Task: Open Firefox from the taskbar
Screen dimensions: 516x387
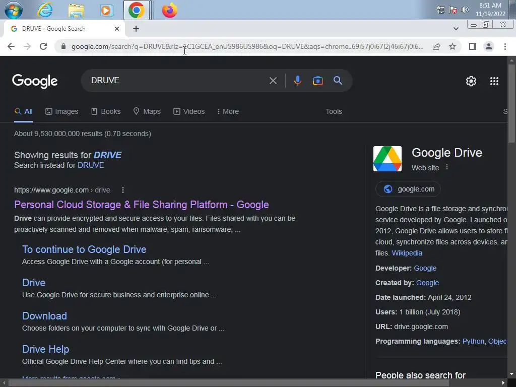Action: click(169, 10)
